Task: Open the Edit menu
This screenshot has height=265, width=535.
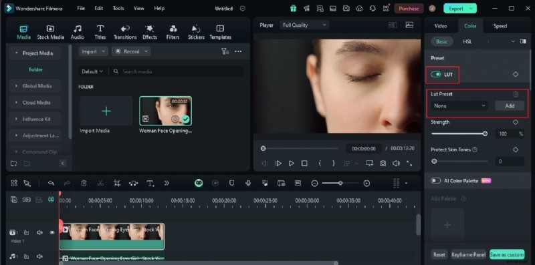Action: tap(98, 8)
